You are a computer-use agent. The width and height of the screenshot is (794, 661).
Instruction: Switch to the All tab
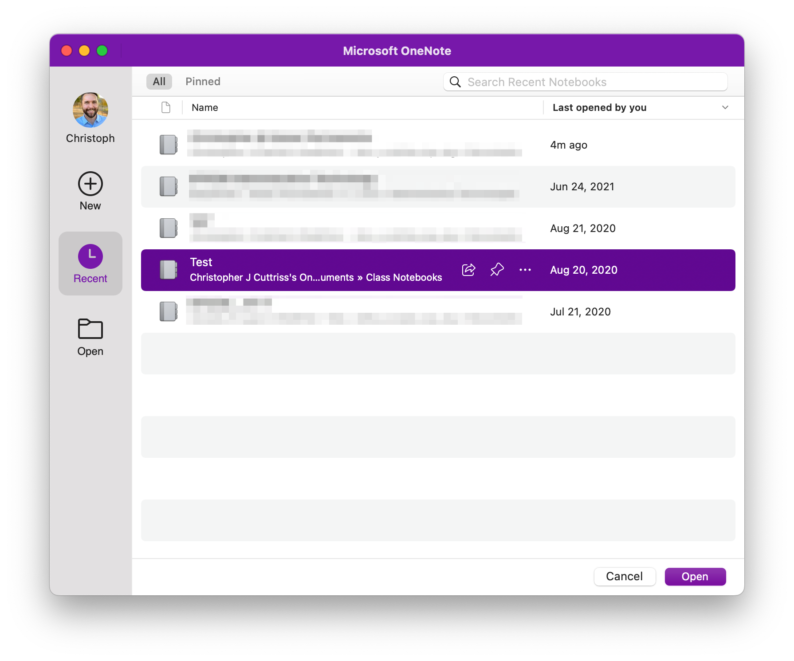159,82
